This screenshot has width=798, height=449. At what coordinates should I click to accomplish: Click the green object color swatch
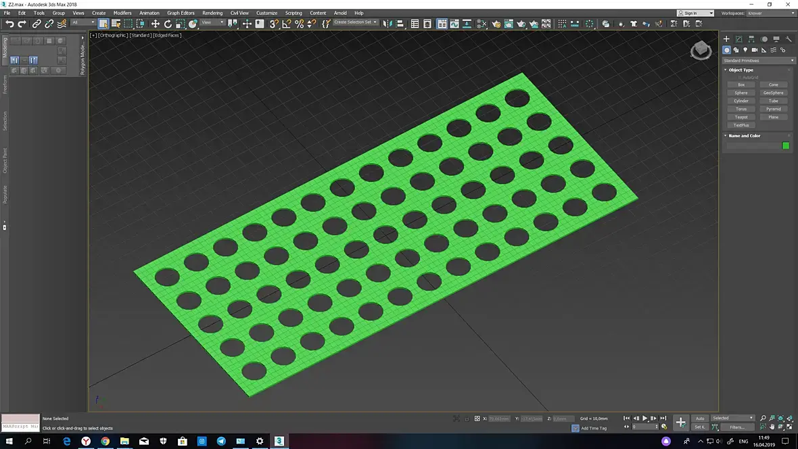pyautogui.click(x=786, y=145)
